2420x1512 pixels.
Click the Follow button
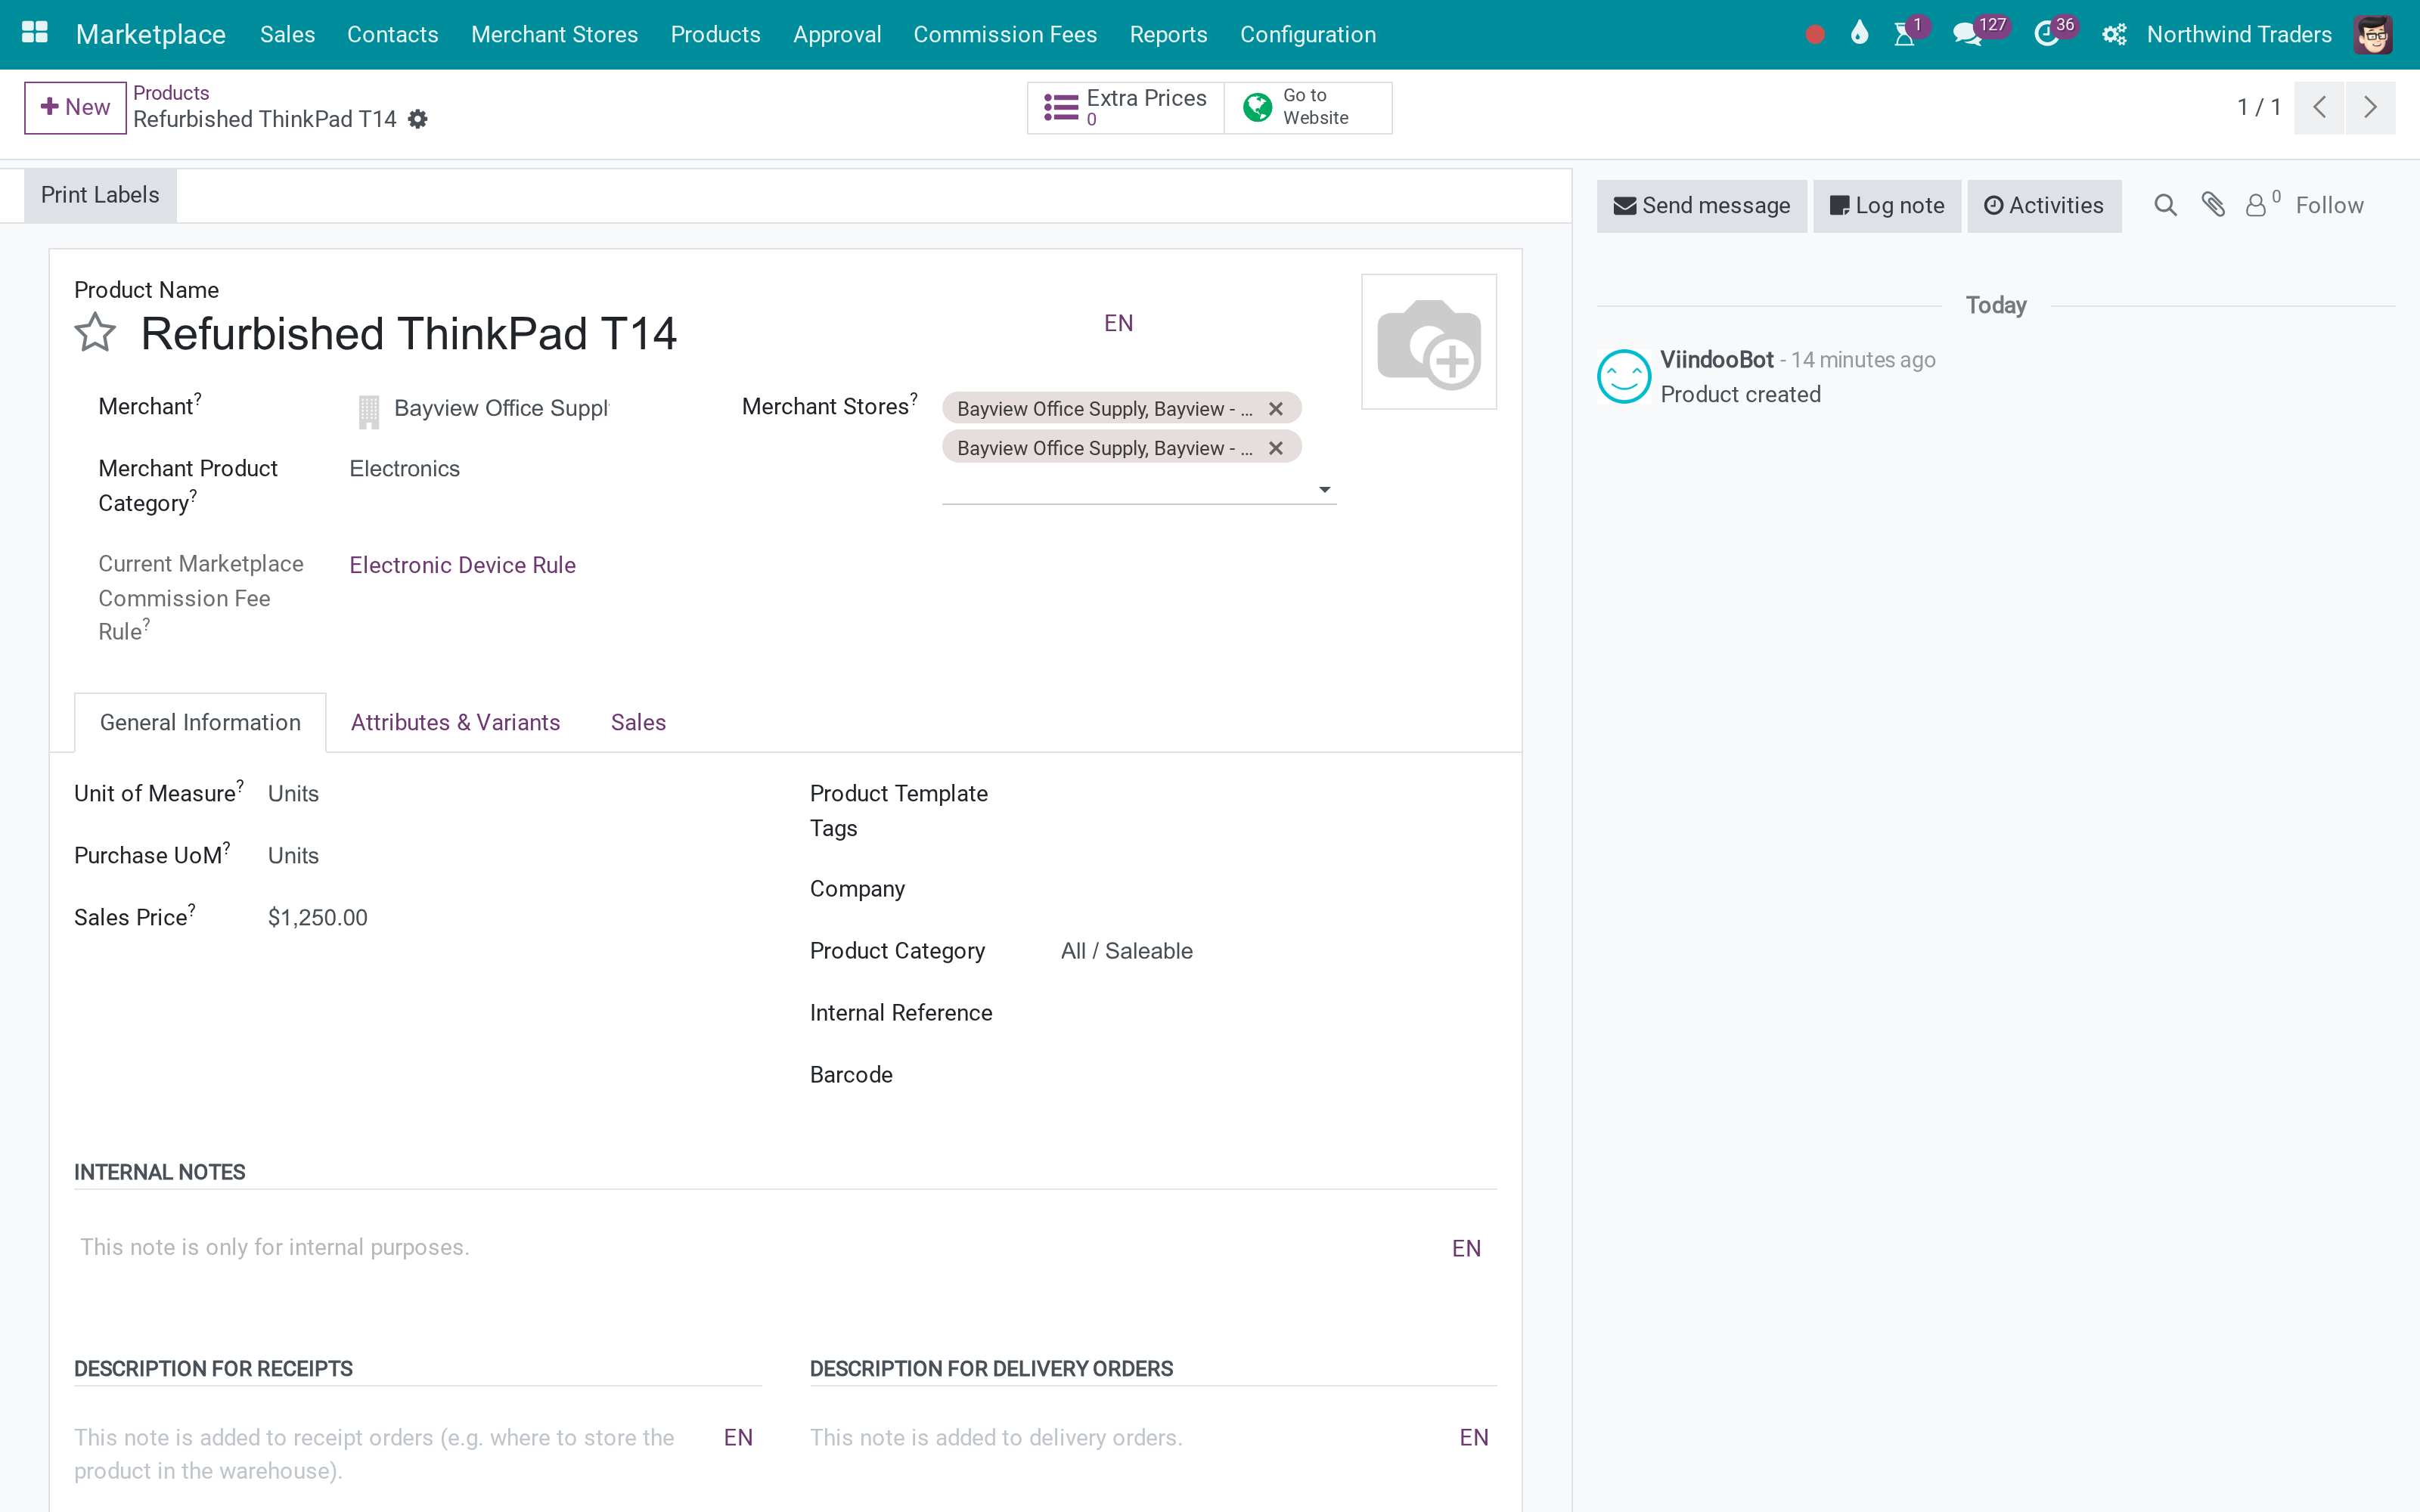click(x=2329, y=206)
